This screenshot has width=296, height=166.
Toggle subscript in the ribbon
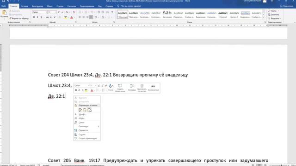(x=51, y=18)
